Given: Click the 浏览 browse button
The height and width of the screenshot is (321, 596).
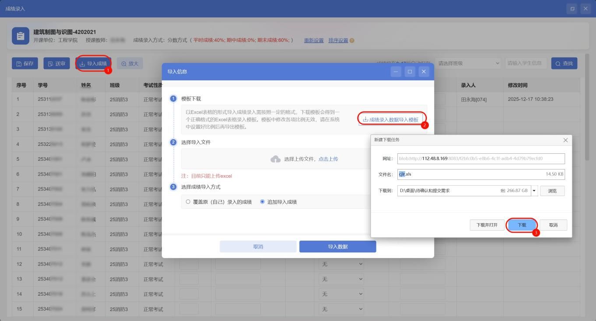Looking at the screenshot, I should point(552,191).
